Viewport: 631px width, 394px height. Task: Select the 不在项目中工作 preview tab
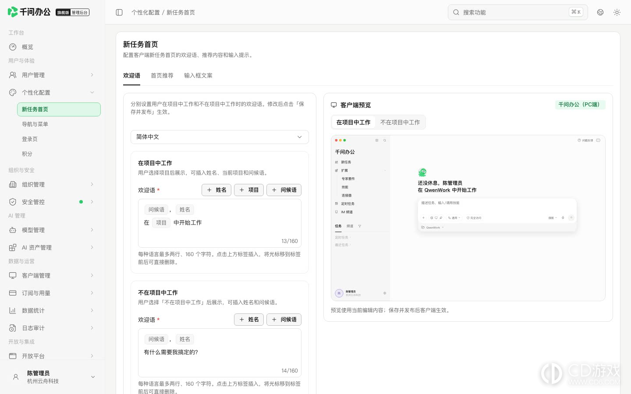pyautogui.click(x=400, y=123)
